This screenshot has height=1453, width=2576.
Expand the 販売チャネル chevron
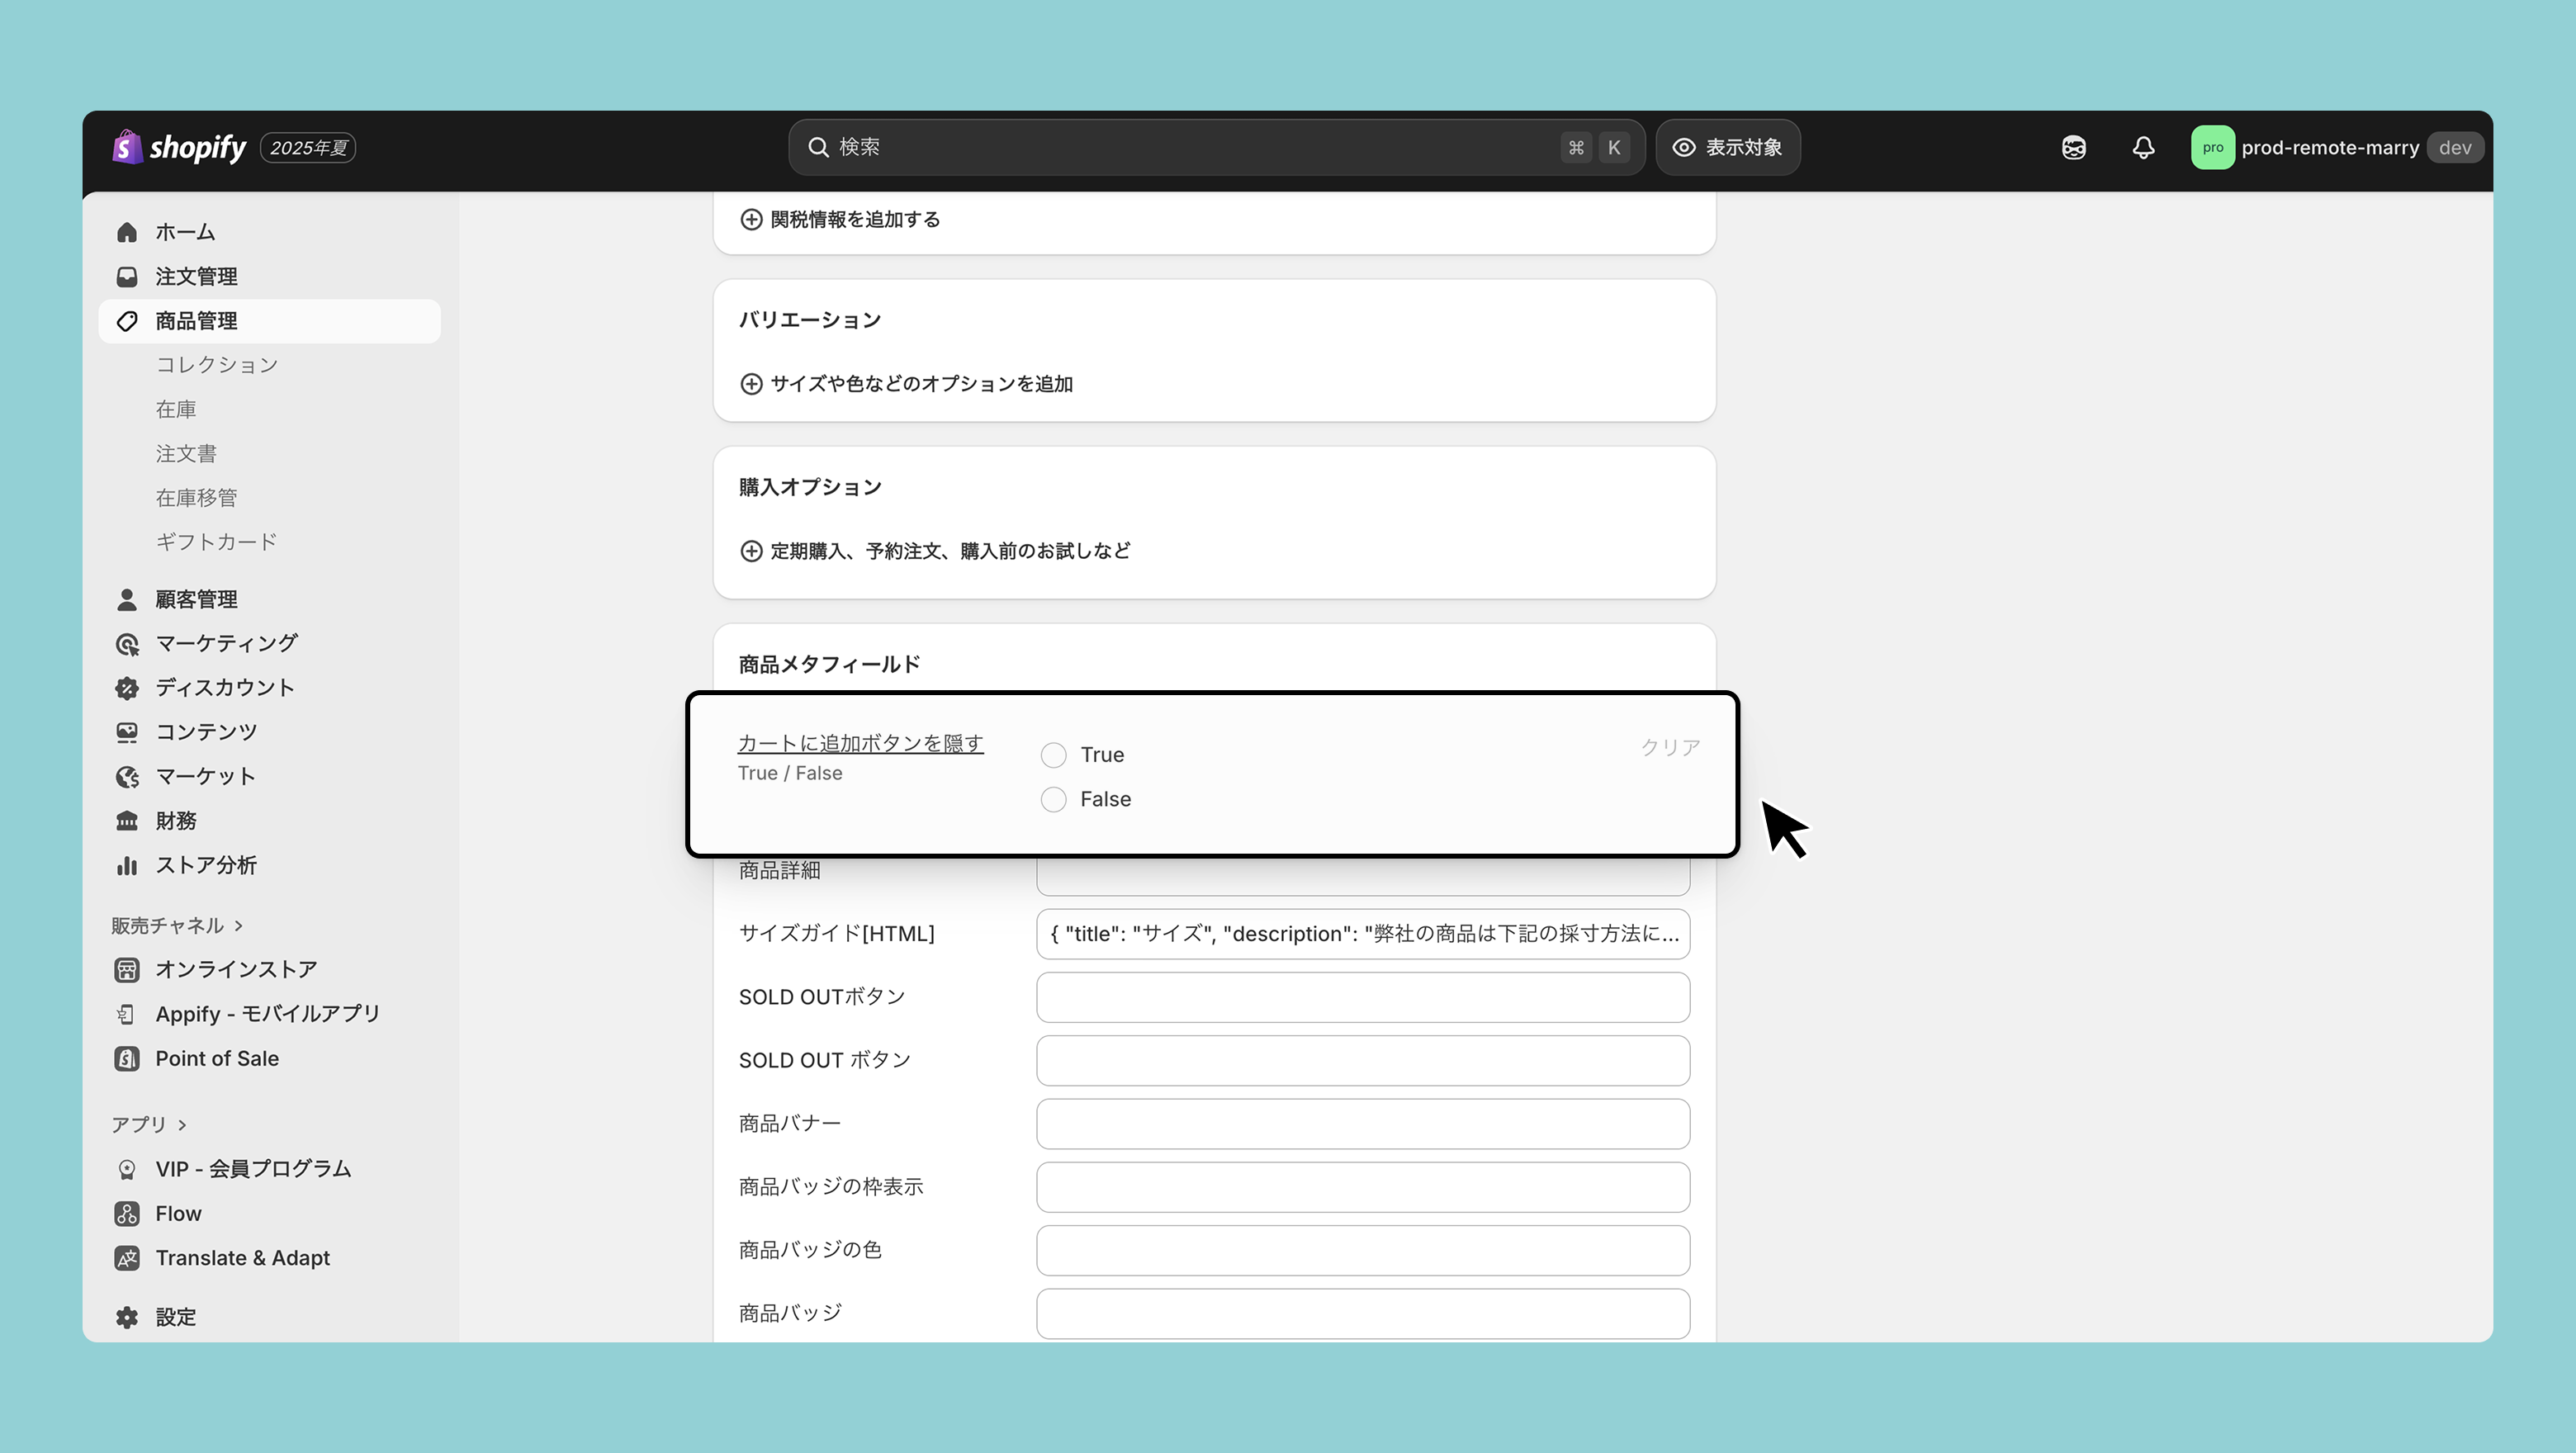coord(239,926)
